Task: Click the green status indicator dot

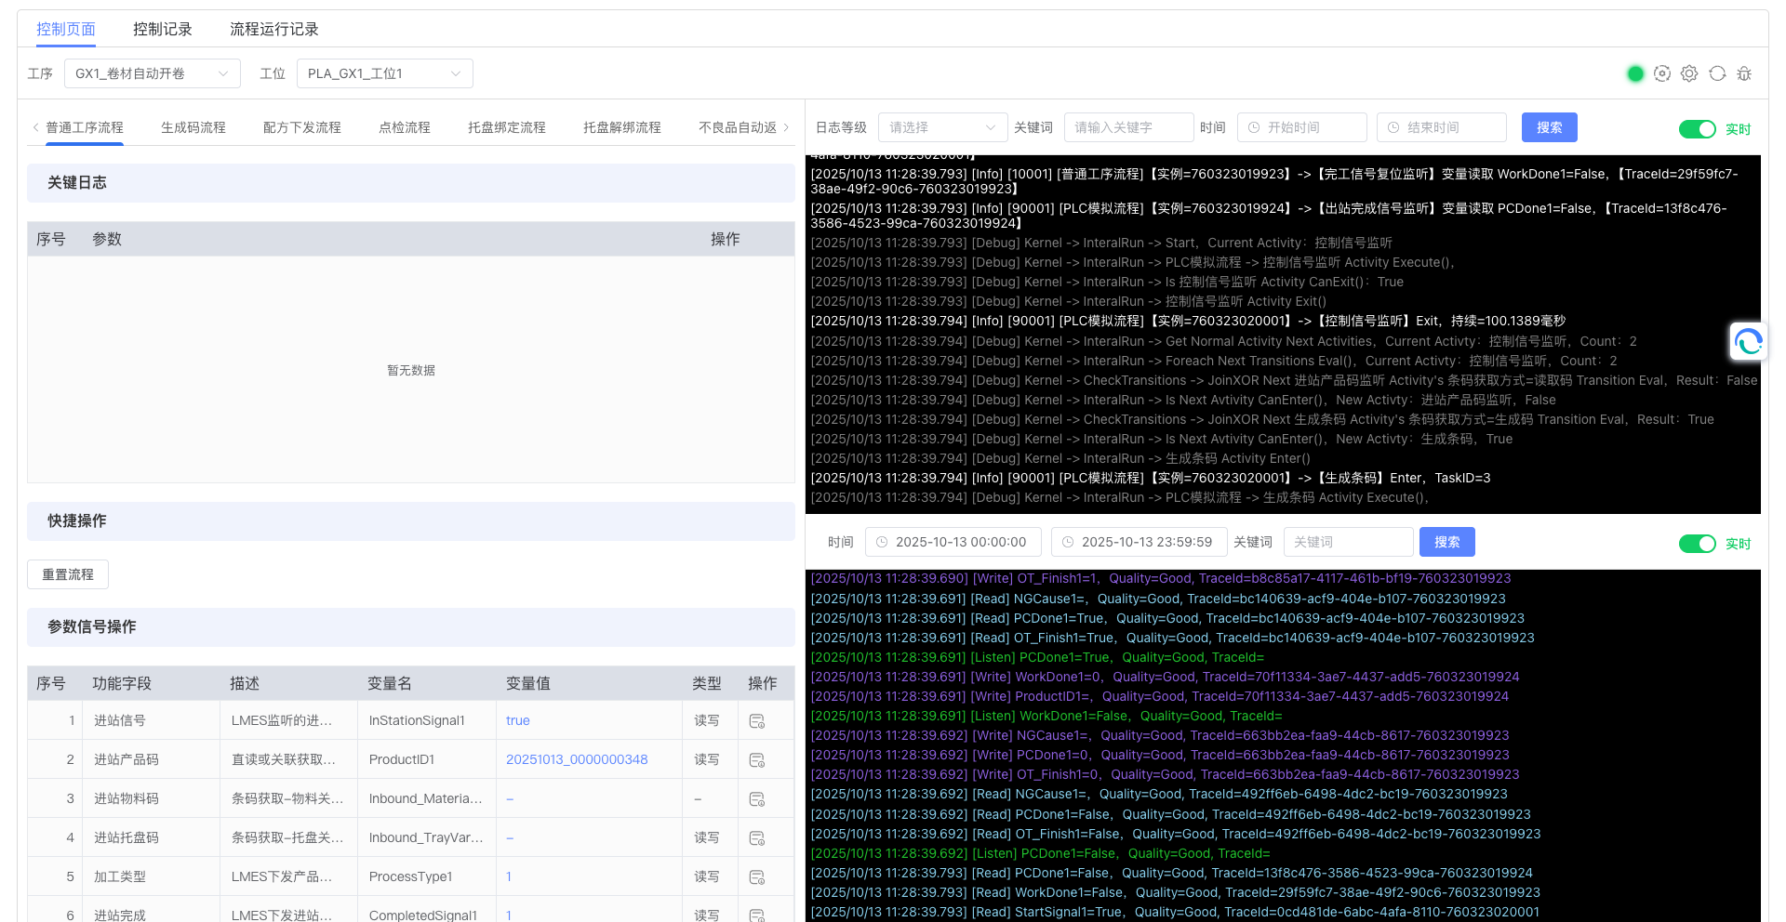Action: 1635,73
